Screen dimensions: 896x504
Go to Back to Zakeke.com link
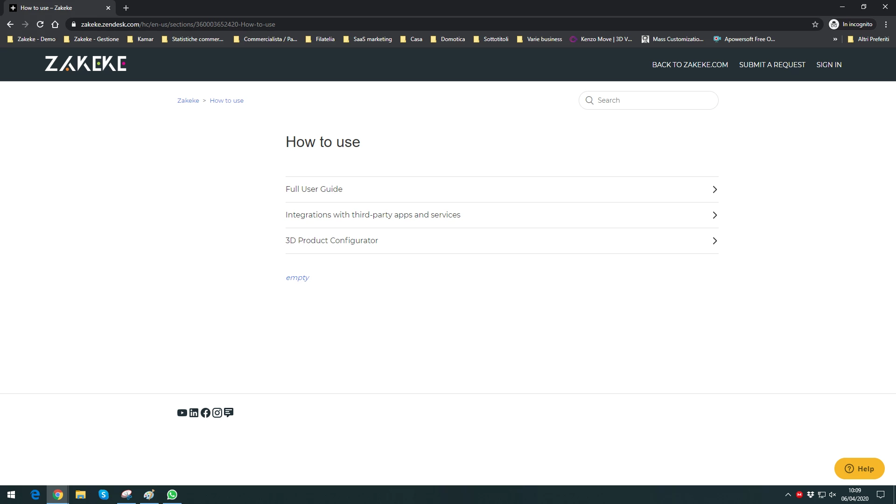[x=690, y=65]
